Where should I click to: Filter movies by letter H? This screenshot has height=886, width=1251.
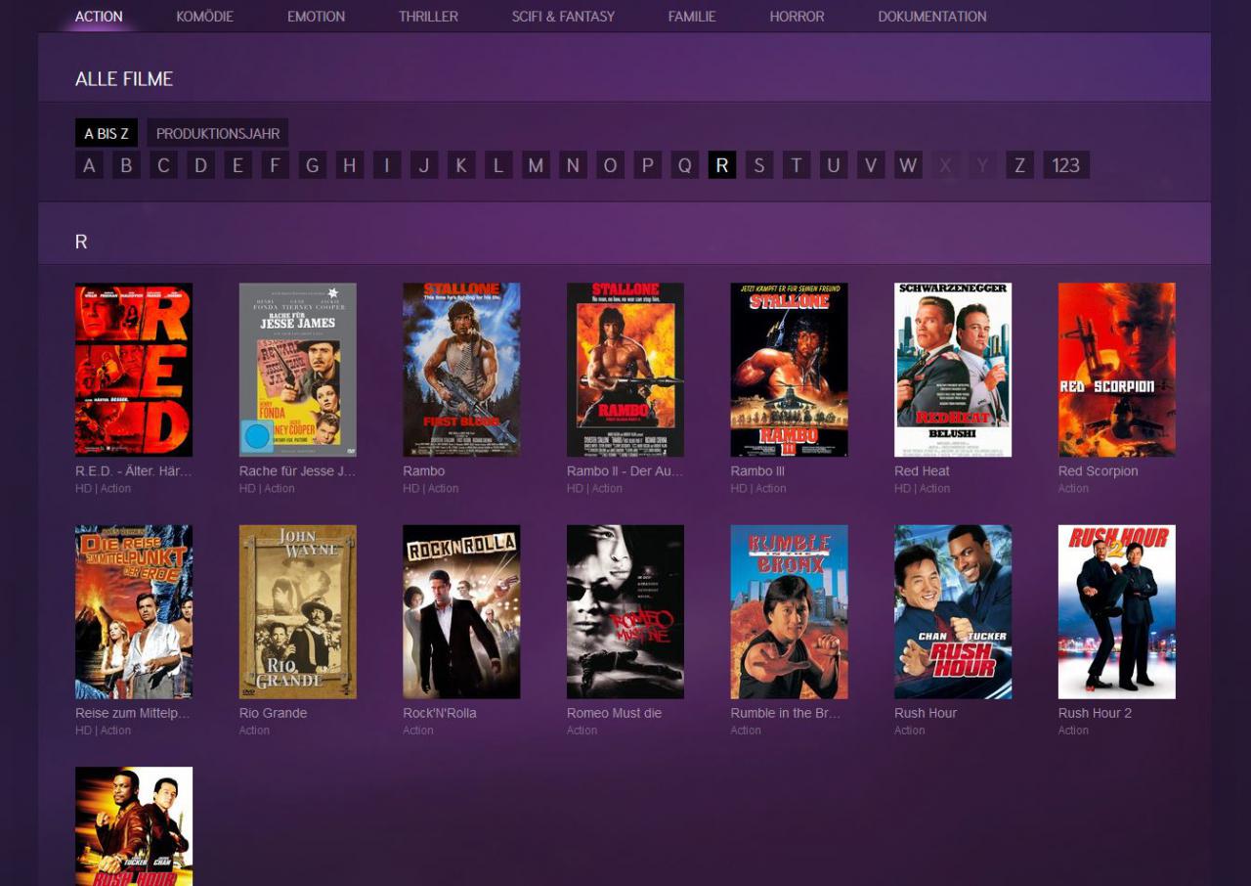(350, 165)
